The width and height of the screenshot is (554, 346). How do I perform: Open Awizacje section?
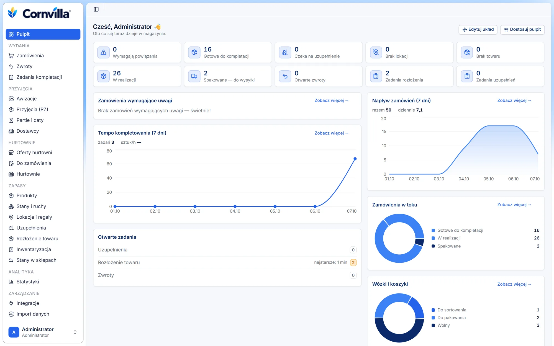click(x=43, y=99)
